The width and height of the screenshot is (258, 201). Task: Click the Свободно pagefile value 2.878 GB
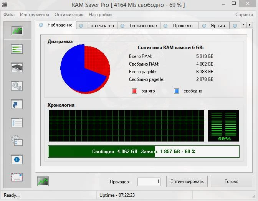click(x=205, y=79)
